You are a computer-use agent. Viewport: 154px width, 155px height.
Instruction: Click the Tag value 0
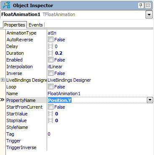pyautogui.click(x=49, y=134)
